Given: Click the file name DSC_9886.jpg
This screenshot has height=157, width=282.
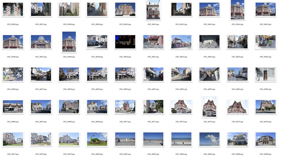Looking at the screenshot, I should click(237, 154).
